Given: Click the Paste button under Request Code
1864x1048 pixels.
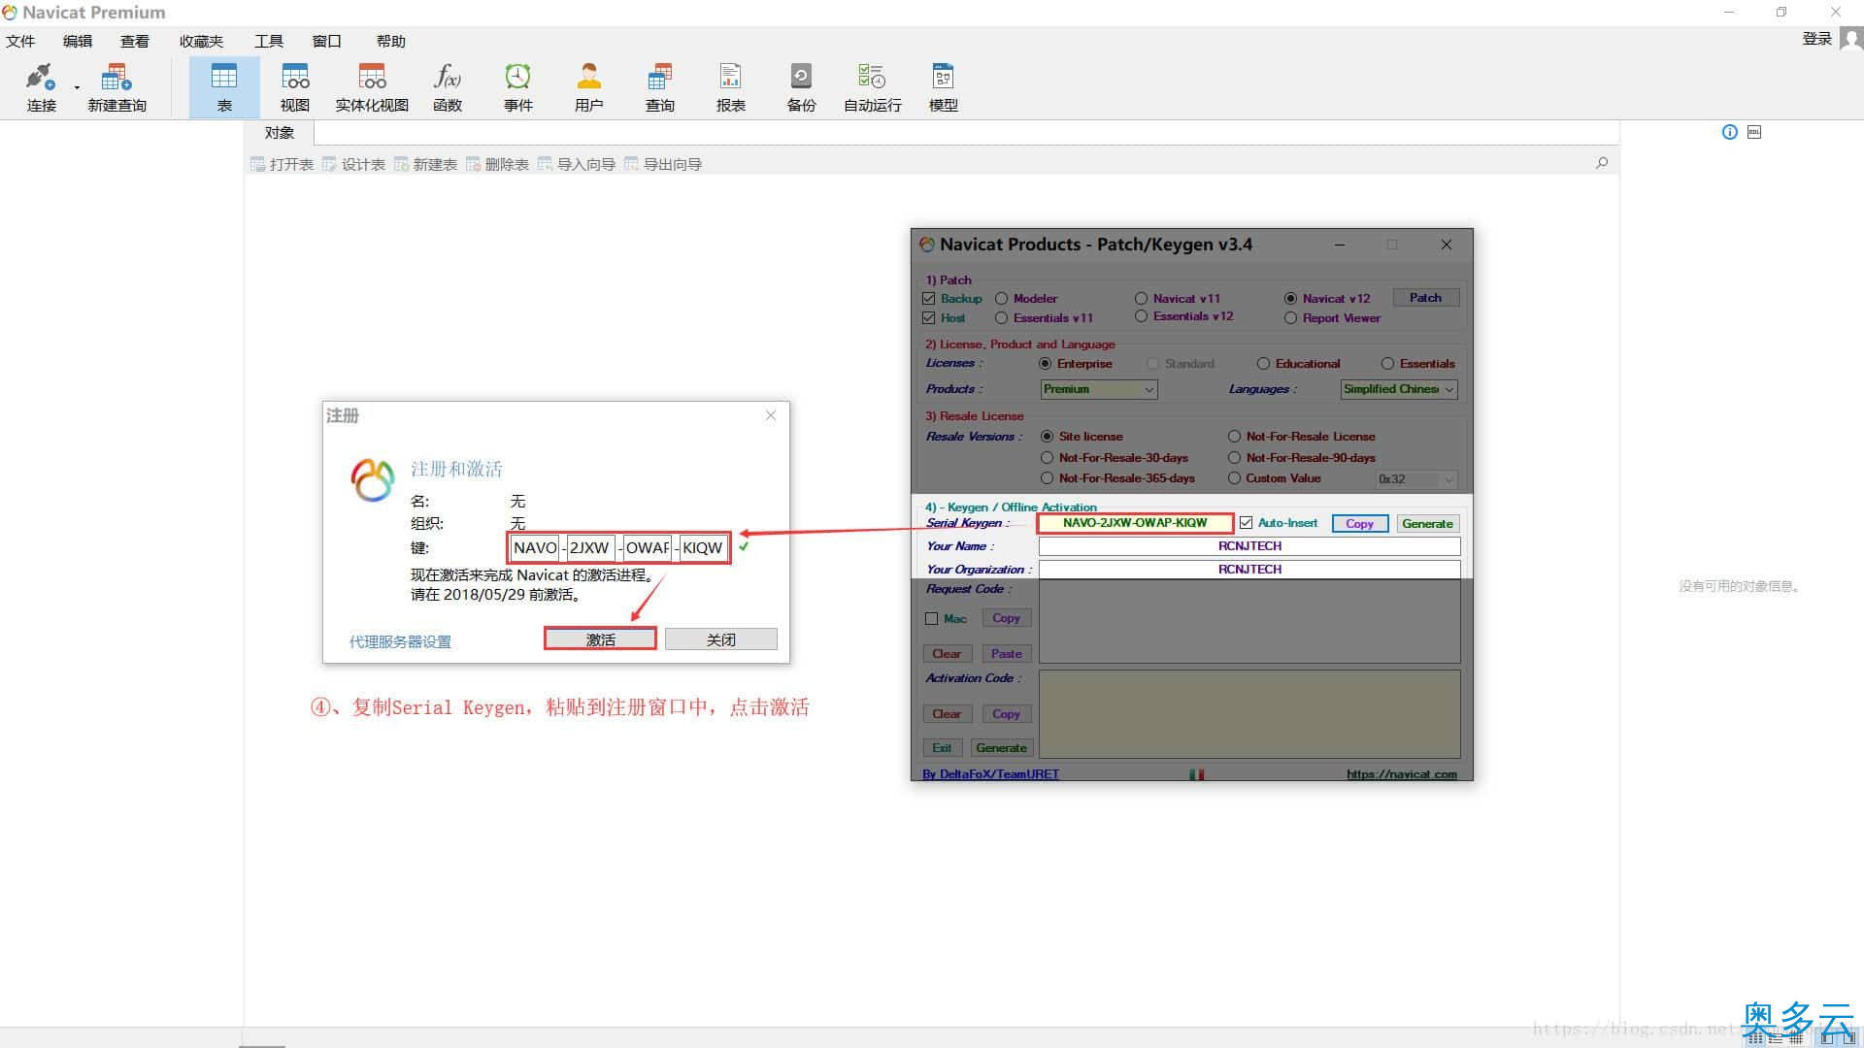Looking at the screenshot, I should point(1006,654).
